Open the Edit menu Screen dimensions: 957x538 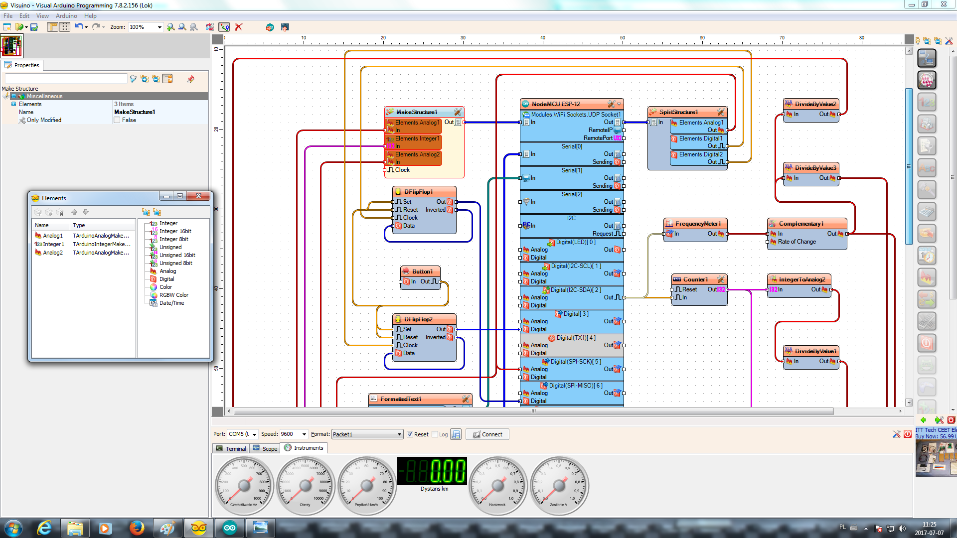click(x=24, y=16)
